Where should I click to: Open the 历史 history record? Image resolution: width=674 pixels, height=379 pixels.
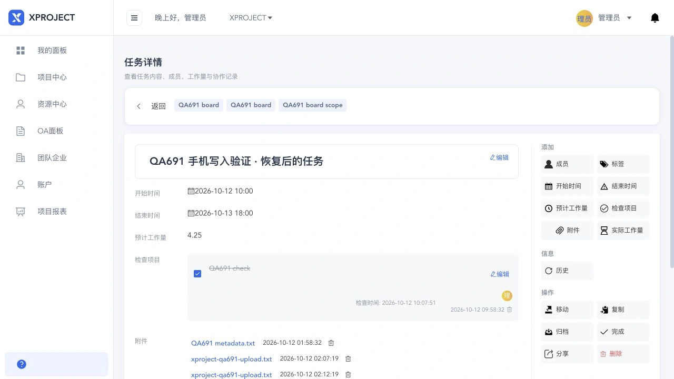pyautogui.click(x=567, y=271)
